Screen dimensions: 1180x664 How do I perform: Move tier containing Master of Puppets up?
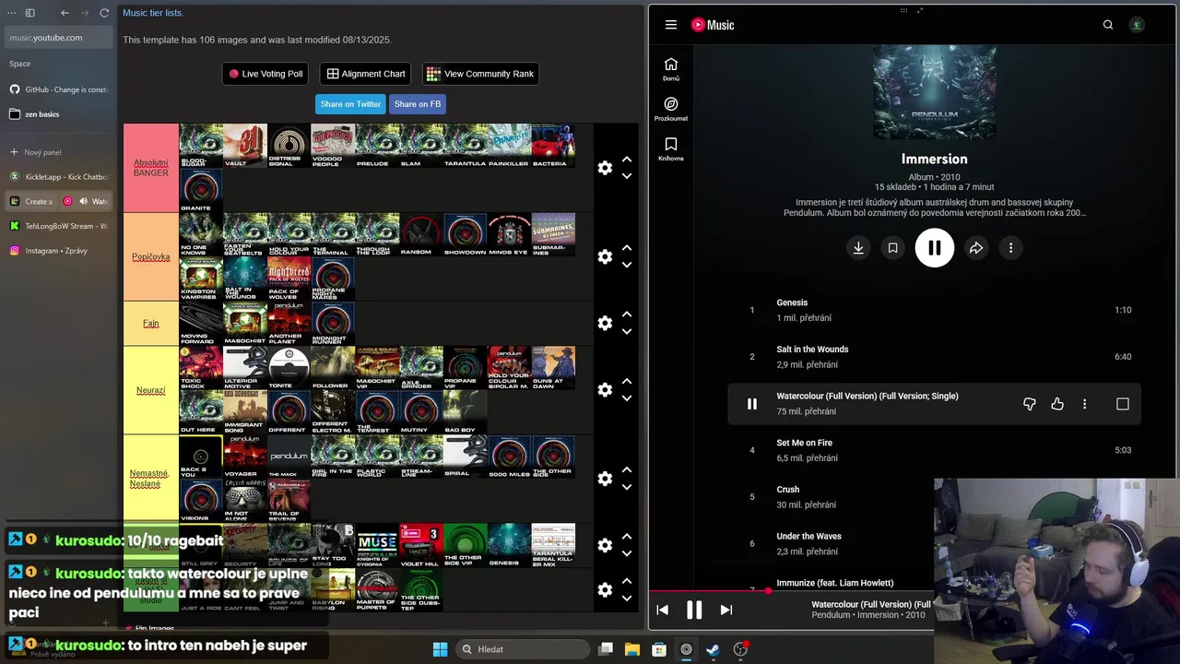(627, 581)
